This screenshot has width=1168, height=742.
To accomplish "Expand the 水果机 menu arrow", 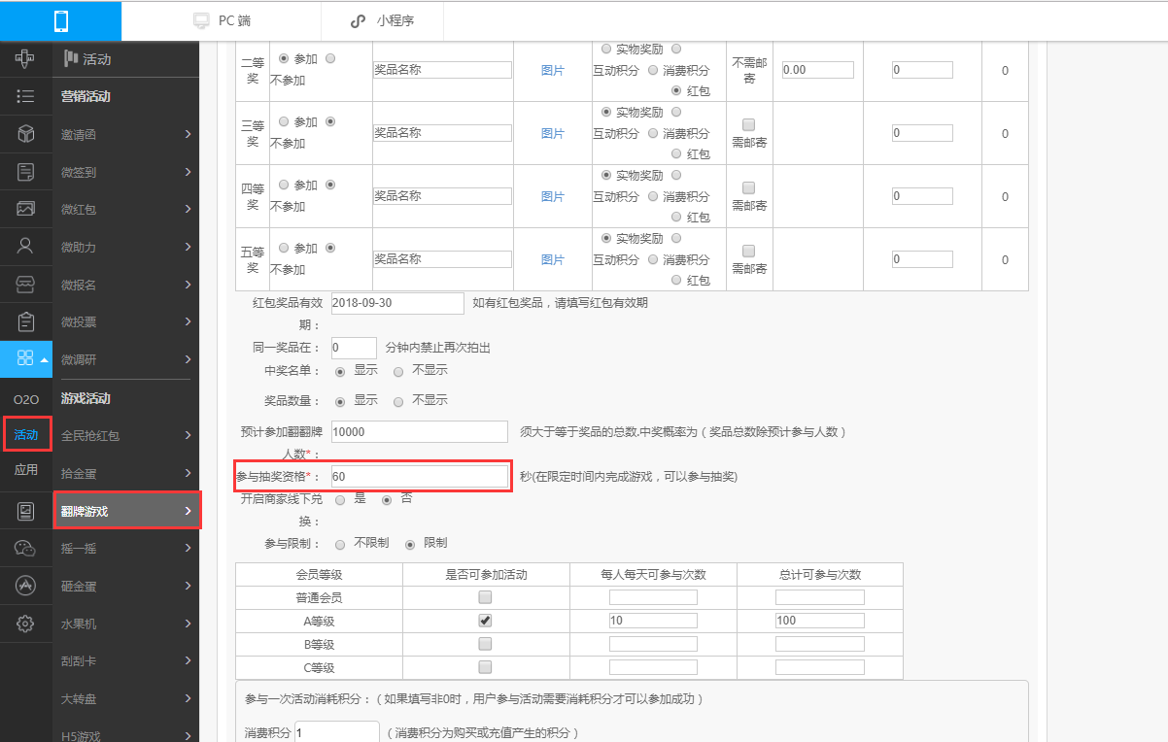I will tap(188, 624).
